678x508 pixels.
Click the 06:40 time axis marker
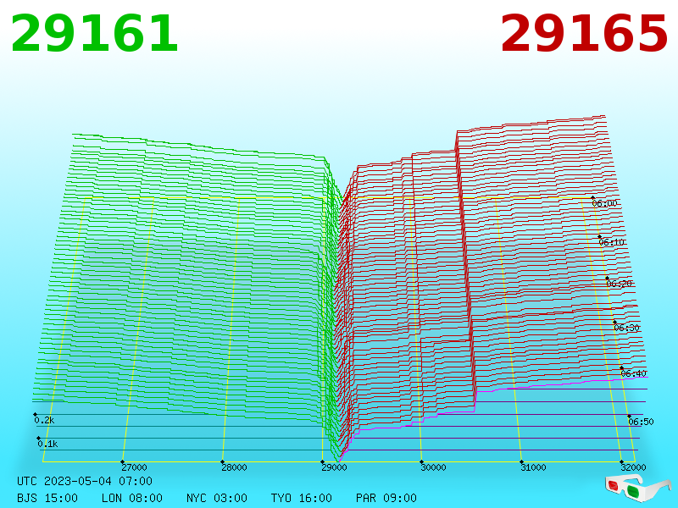[633, 373]
